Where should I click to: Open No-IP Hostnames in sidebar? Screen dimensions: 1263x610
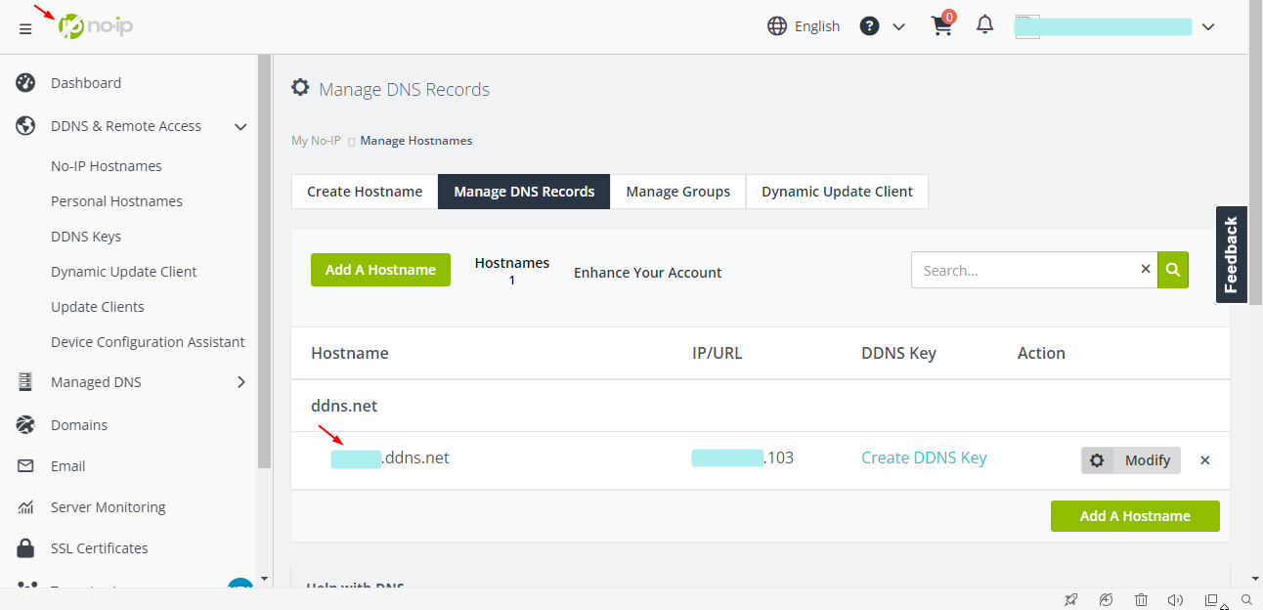click(107, 166)
